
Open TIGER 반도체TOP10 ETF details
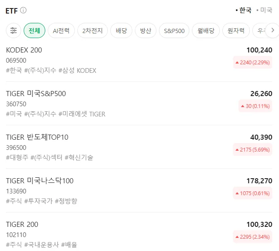[x=139, y=147]
